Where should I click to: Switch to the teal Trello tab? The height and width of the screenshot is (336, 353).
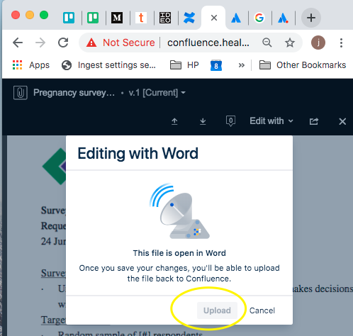69,18
